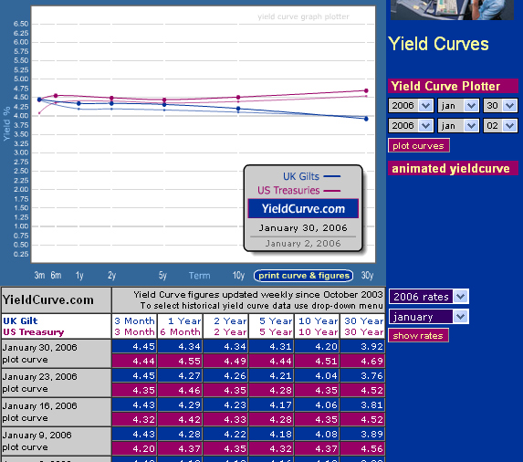
Task: Select January 30 UK 10 Year value 4.20
Action: (x=317, y=346)
